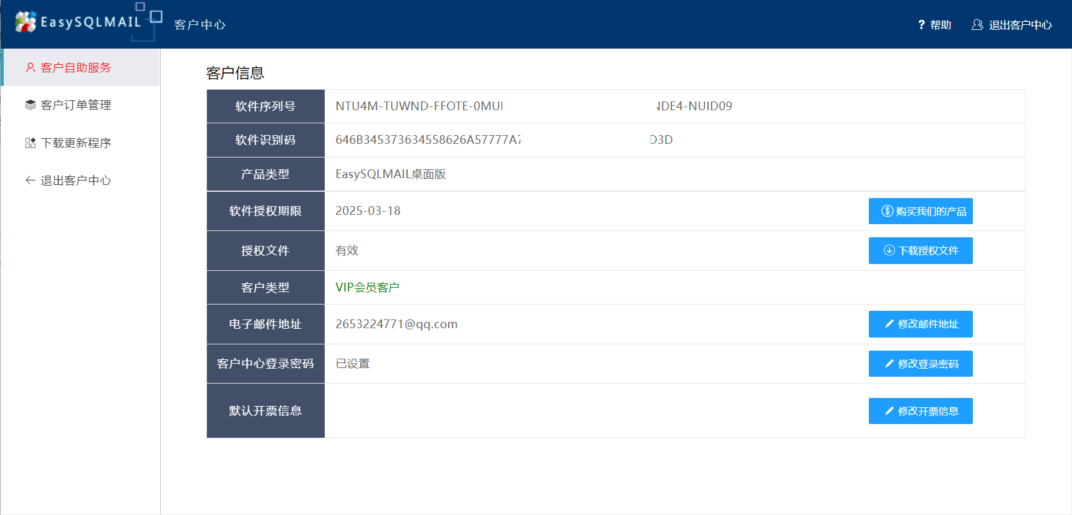Click the layers icon beside 客户订单管理

pos(30,105)
